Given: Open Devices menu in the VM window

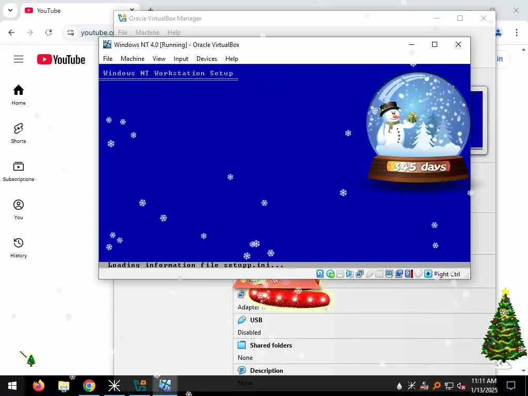Looking at the screenshot, I should [206, 59].
